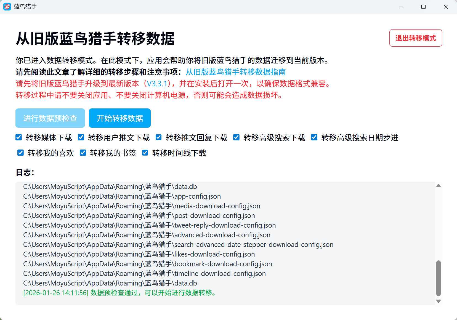The image size is (457, 320).
Task: Toggle 转移用户推文下载 checkbox
Action: tap(81, 137)
